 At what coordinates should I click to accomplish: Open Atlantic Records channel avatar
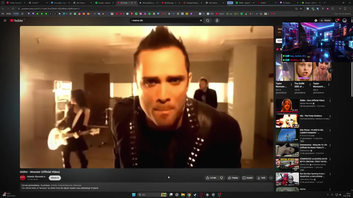23,178
